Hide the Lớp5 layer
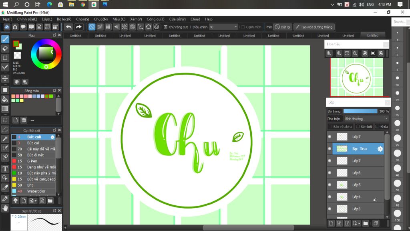Screen dimensions: 410x231 [x=330, y=185]
